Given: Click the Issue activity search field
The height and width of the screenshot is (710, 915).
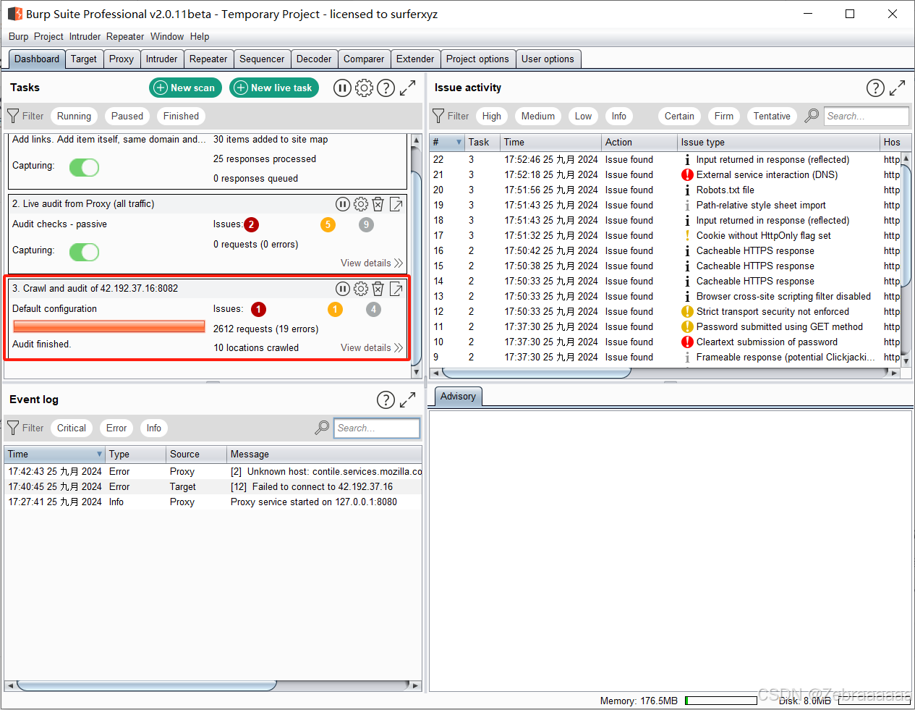Looking at the screenshot, I should click(866, 116).
